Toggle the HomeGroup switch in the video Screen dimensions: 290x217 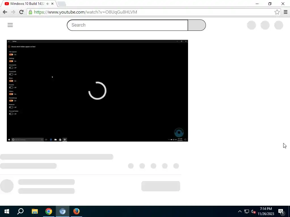coord(11,101)
